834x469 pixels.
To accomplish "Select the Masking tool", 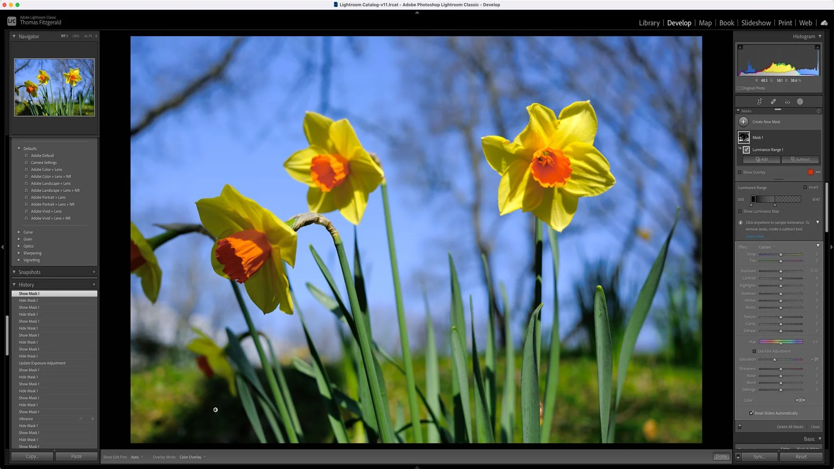I will (800, 101).
